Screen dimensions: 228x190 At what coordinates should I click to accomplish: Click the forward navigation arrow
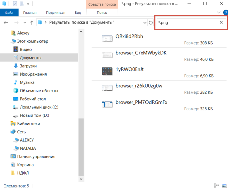pyautogui.click(x=16, y=23)
